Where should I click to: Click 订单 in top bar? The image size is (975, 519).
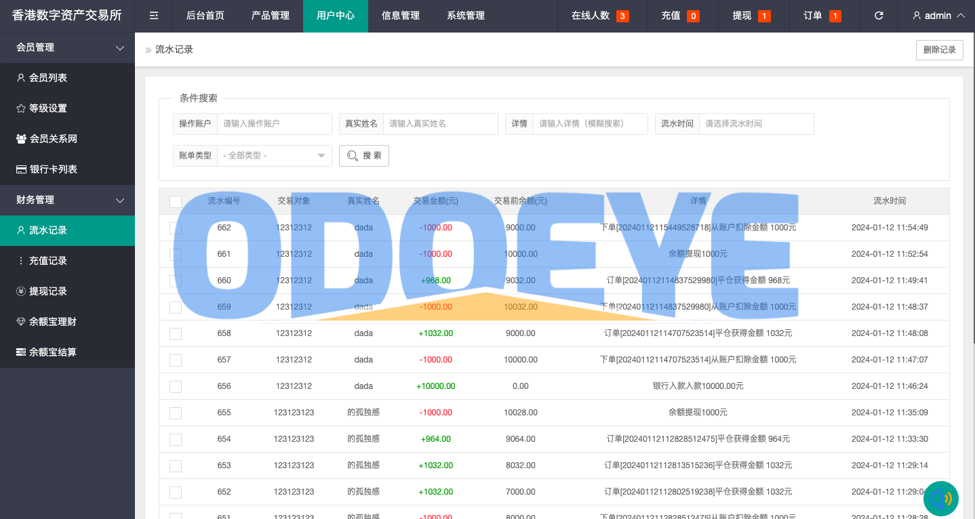pyautogui.click(x=813, y=16)
